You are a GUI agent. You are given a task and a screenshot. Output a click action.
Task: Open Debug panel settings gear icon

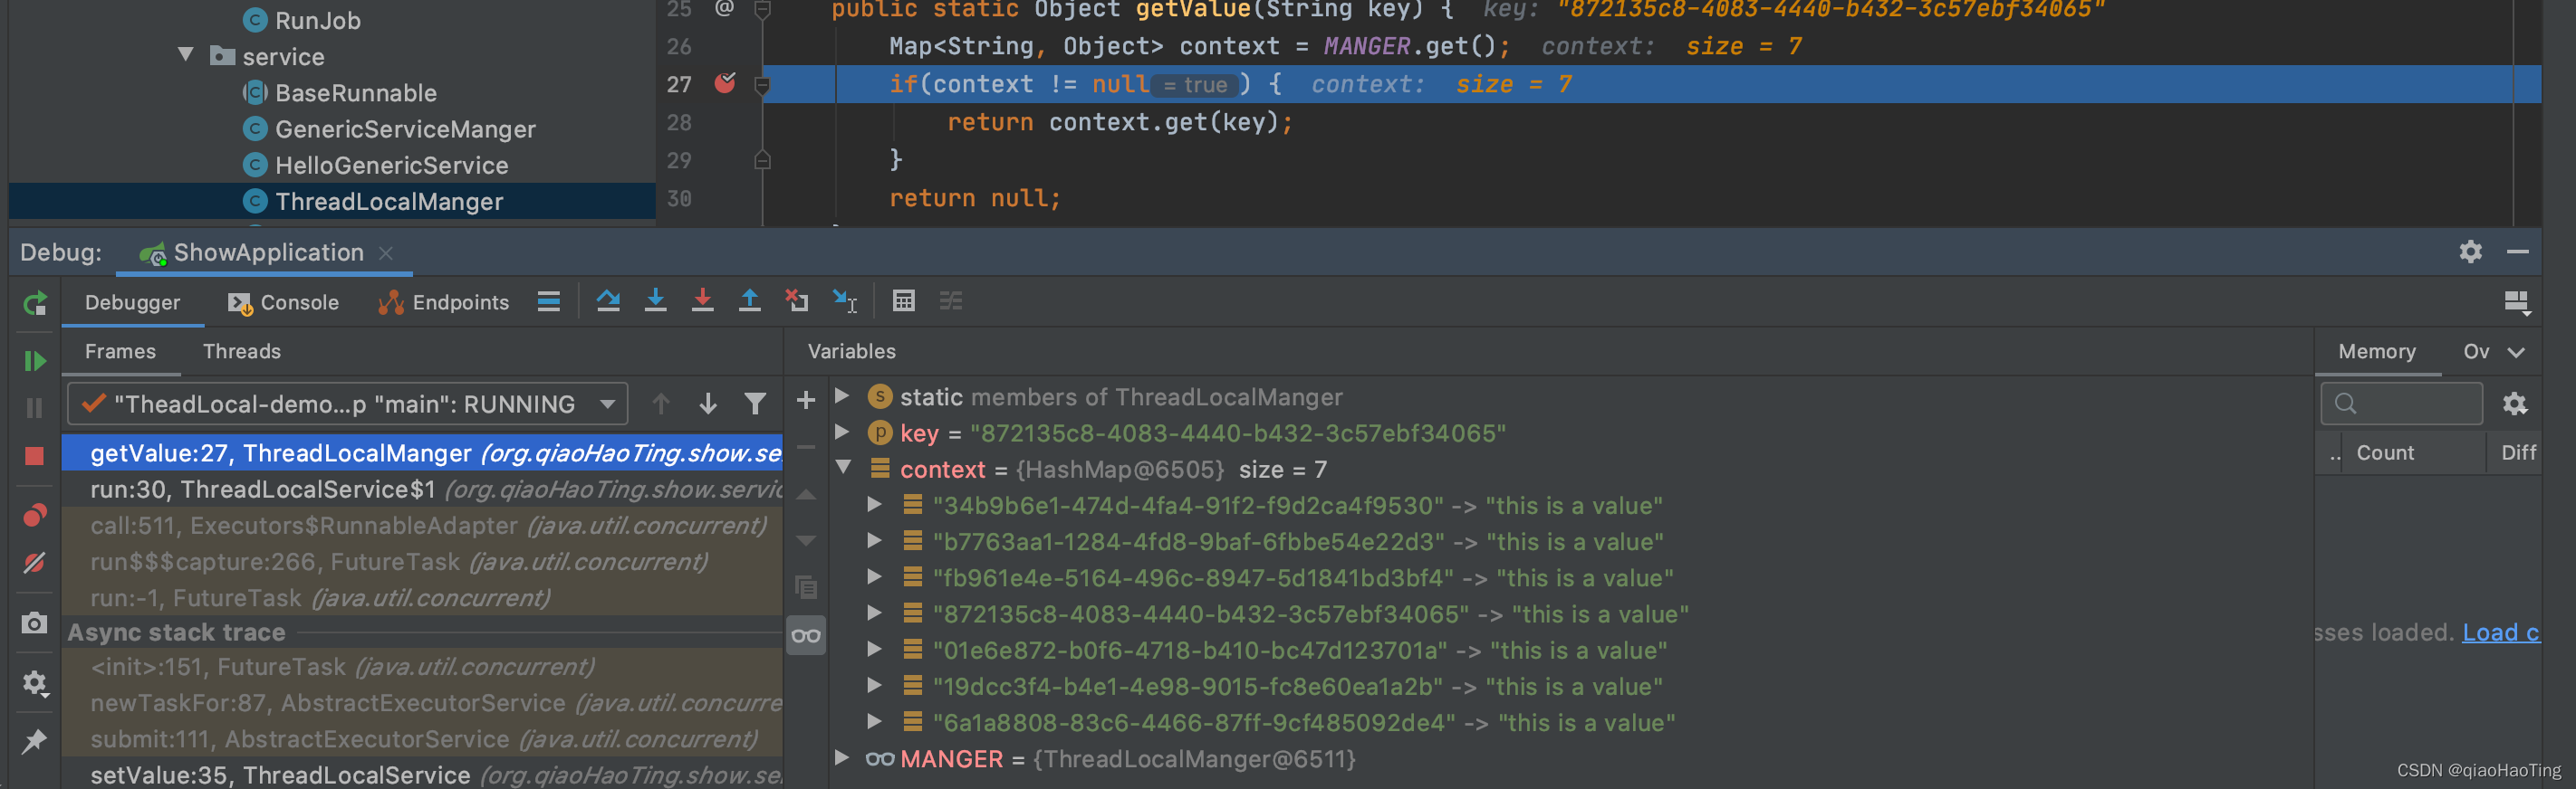pyautogui.click(x=2471, y=252)
